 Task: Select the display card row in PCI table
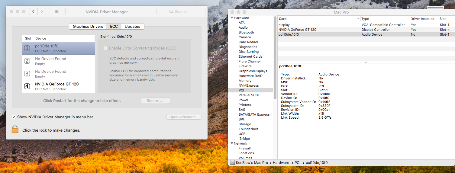coord(366,25)
